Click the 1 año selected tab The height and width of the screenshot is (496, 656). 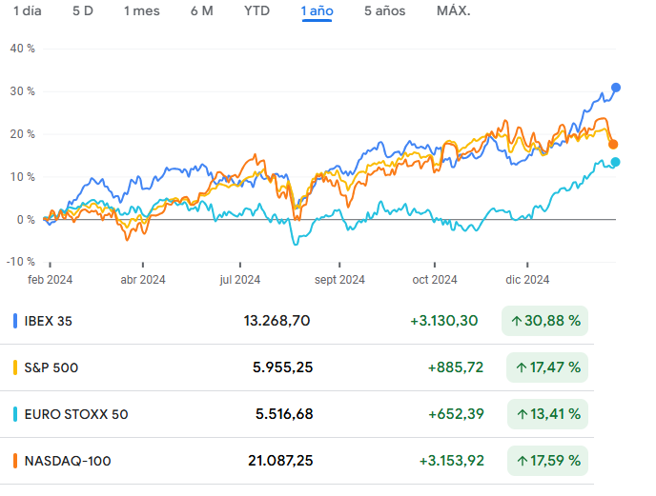pyautogui.click(x=317, y=11)
